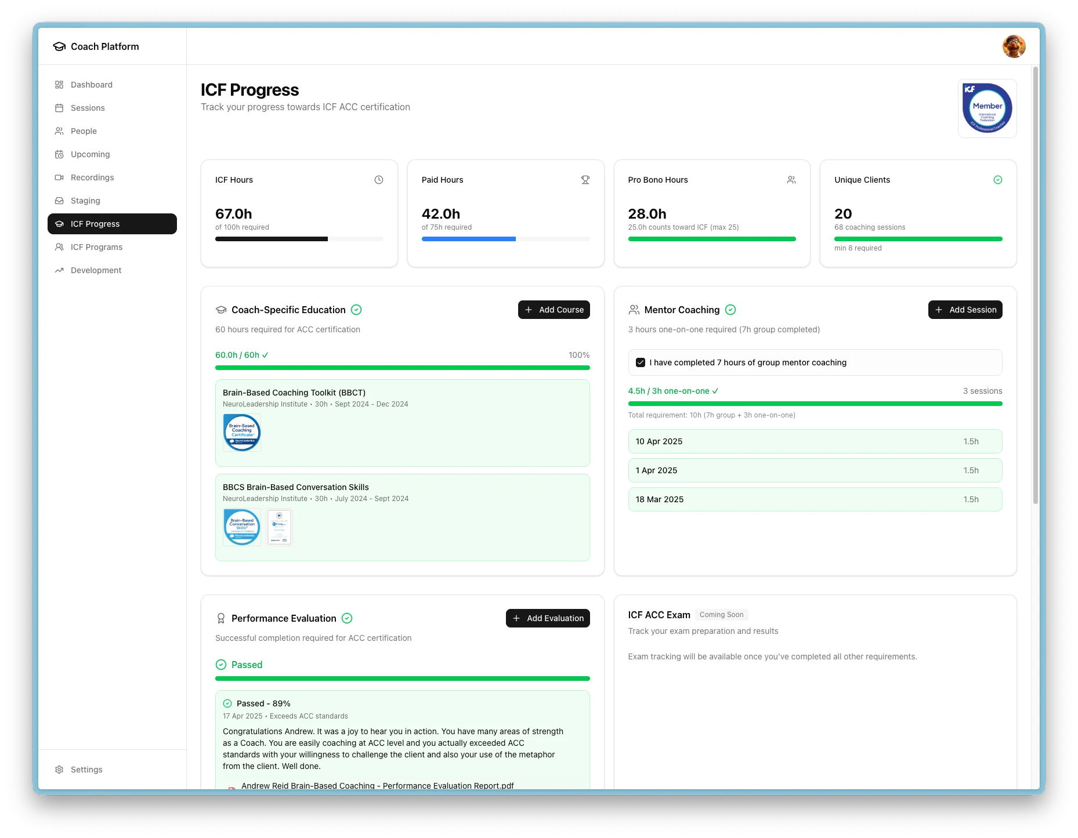Click the Add Course button
The height and width of the screenshot is (838, 1078).
tap(554, 310)
